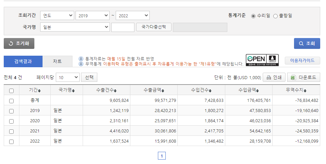Click the sort icon on 기간 column
326x164 pixels.
(39, 91)
